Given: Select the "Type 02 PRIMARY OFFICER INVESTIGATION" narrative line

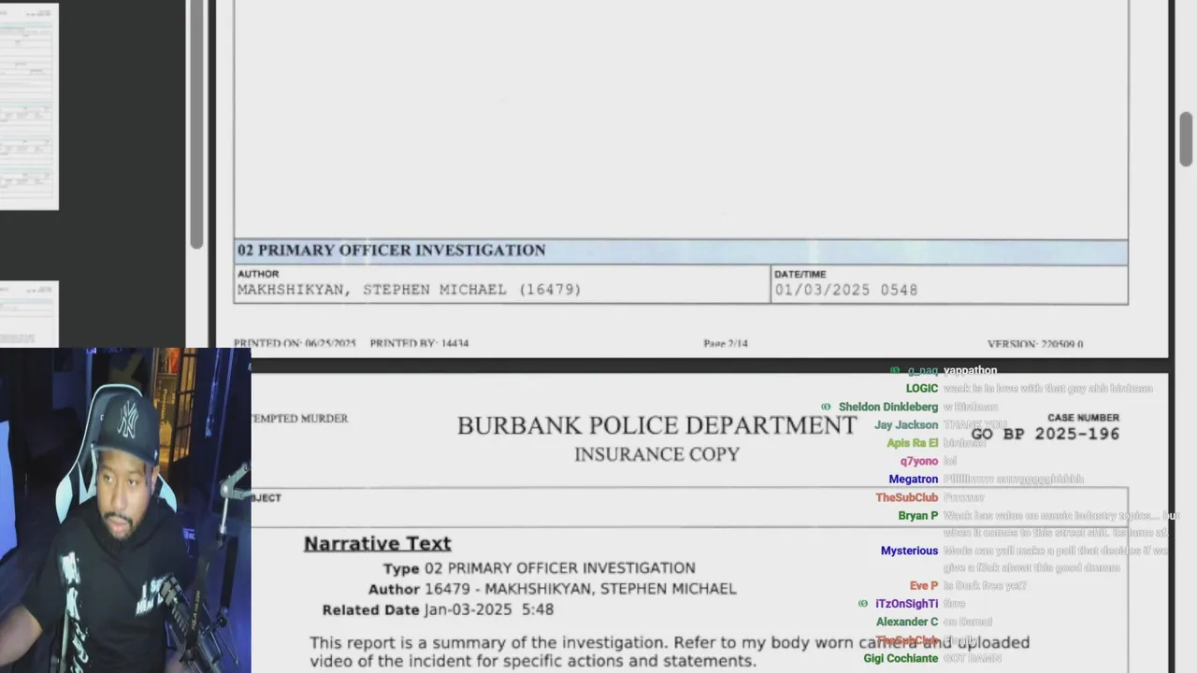Looking at the screenshot, I should (539, 568).
